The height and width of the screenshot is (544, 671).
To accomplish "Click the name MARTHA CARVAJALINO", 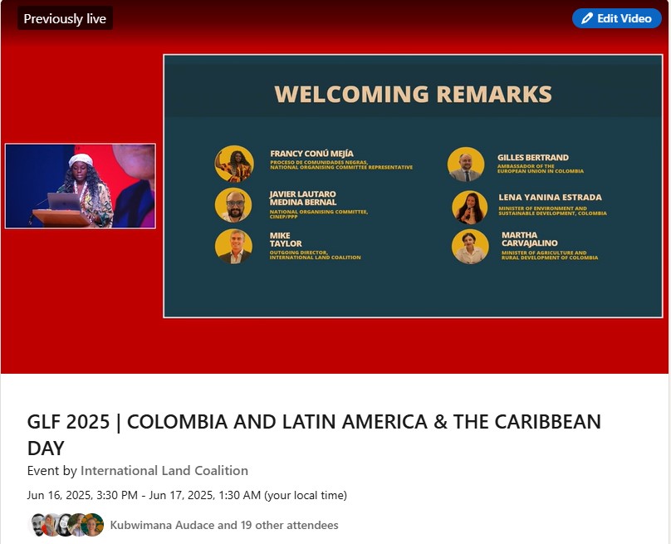I will [x=529, y=239].
